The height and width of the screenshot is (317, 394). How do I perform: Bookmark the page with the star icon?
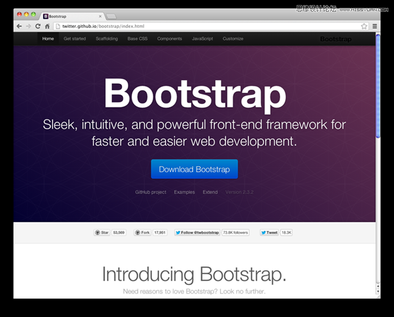[364, 26]
